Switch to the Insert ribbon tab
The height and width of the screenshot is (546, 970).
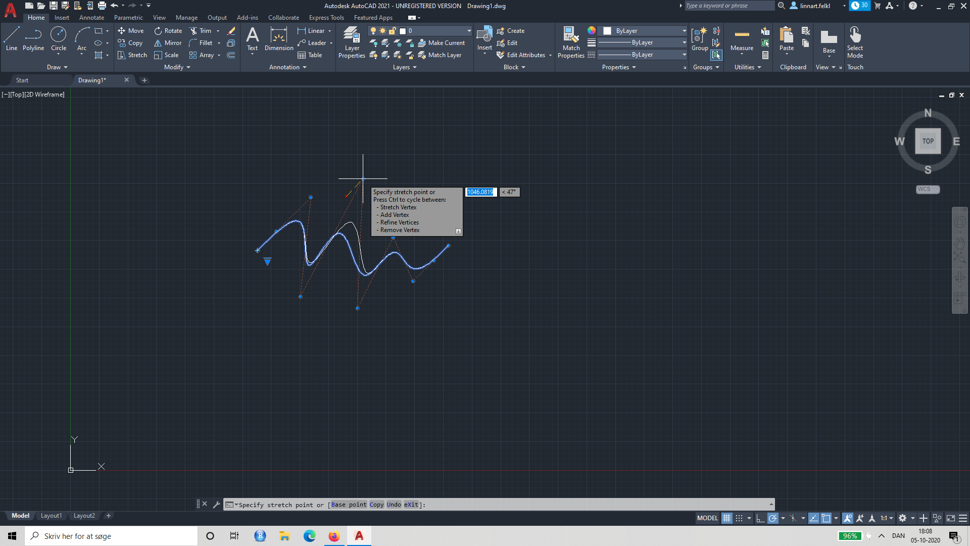pos(62,18)
